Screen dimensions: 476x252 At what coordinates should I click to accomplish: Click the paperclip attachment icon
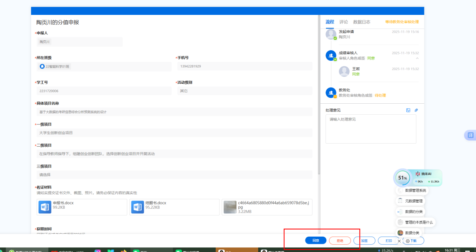click(416, 110)
